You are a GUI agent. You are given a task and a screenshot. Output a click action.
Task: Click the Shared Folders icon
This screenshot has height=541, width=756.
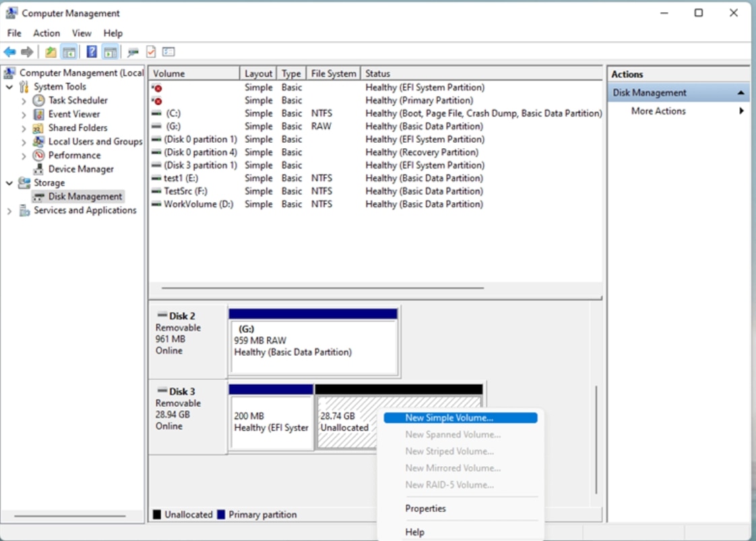[38, 128]
